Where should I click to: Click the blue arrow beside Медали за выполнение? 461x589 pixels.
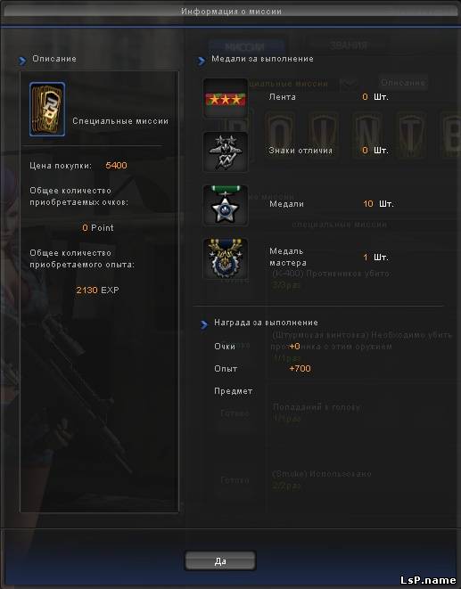(202, 60)
